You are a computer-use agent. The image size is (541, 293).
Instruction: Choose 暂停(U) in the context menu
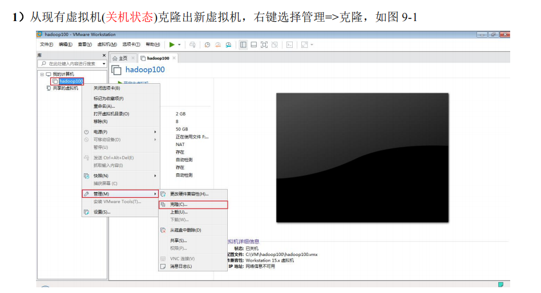[120, 147]
